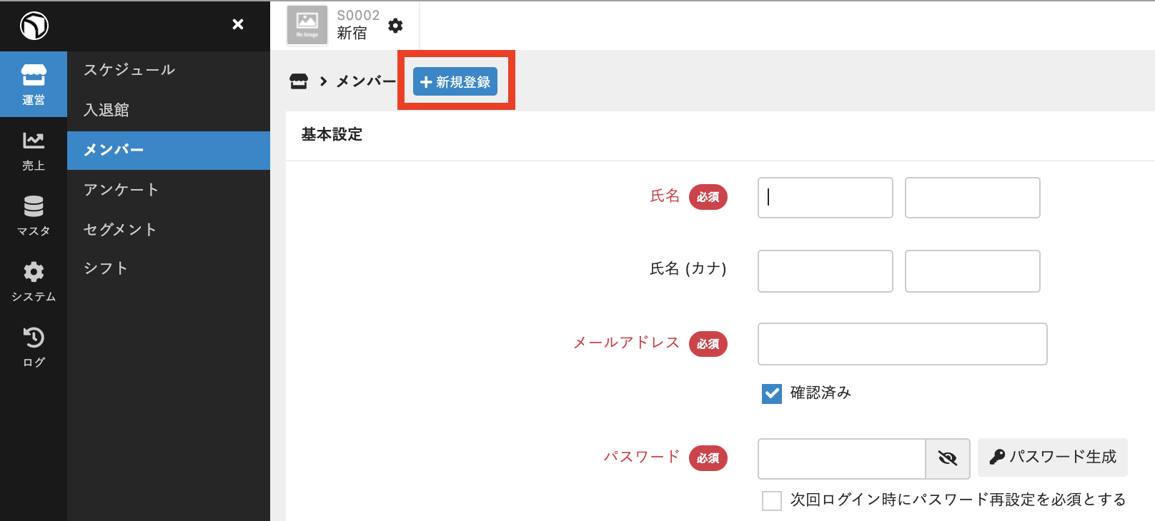Click the store breadcrumb home icon
The image size is (1155, 521).
[x=299, y=81]
